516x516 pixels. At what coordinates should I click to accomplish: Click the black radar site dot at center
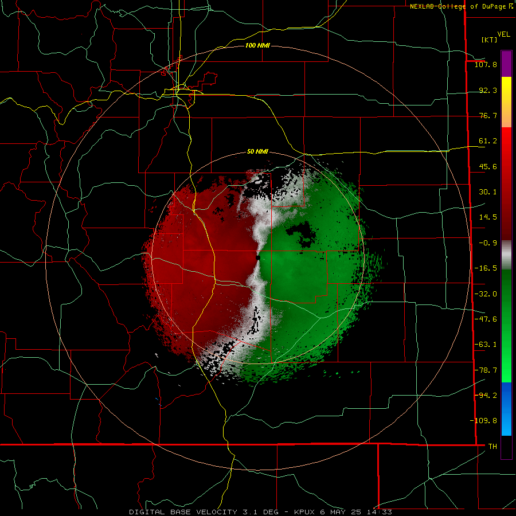(x=258, y=257)
